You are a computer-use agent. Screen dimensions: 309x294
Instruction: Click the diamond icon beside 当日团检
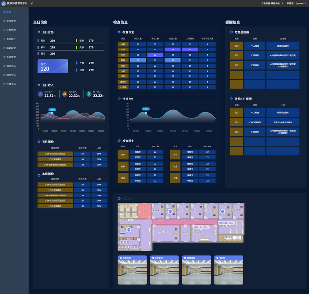click(x=39, y=142)
